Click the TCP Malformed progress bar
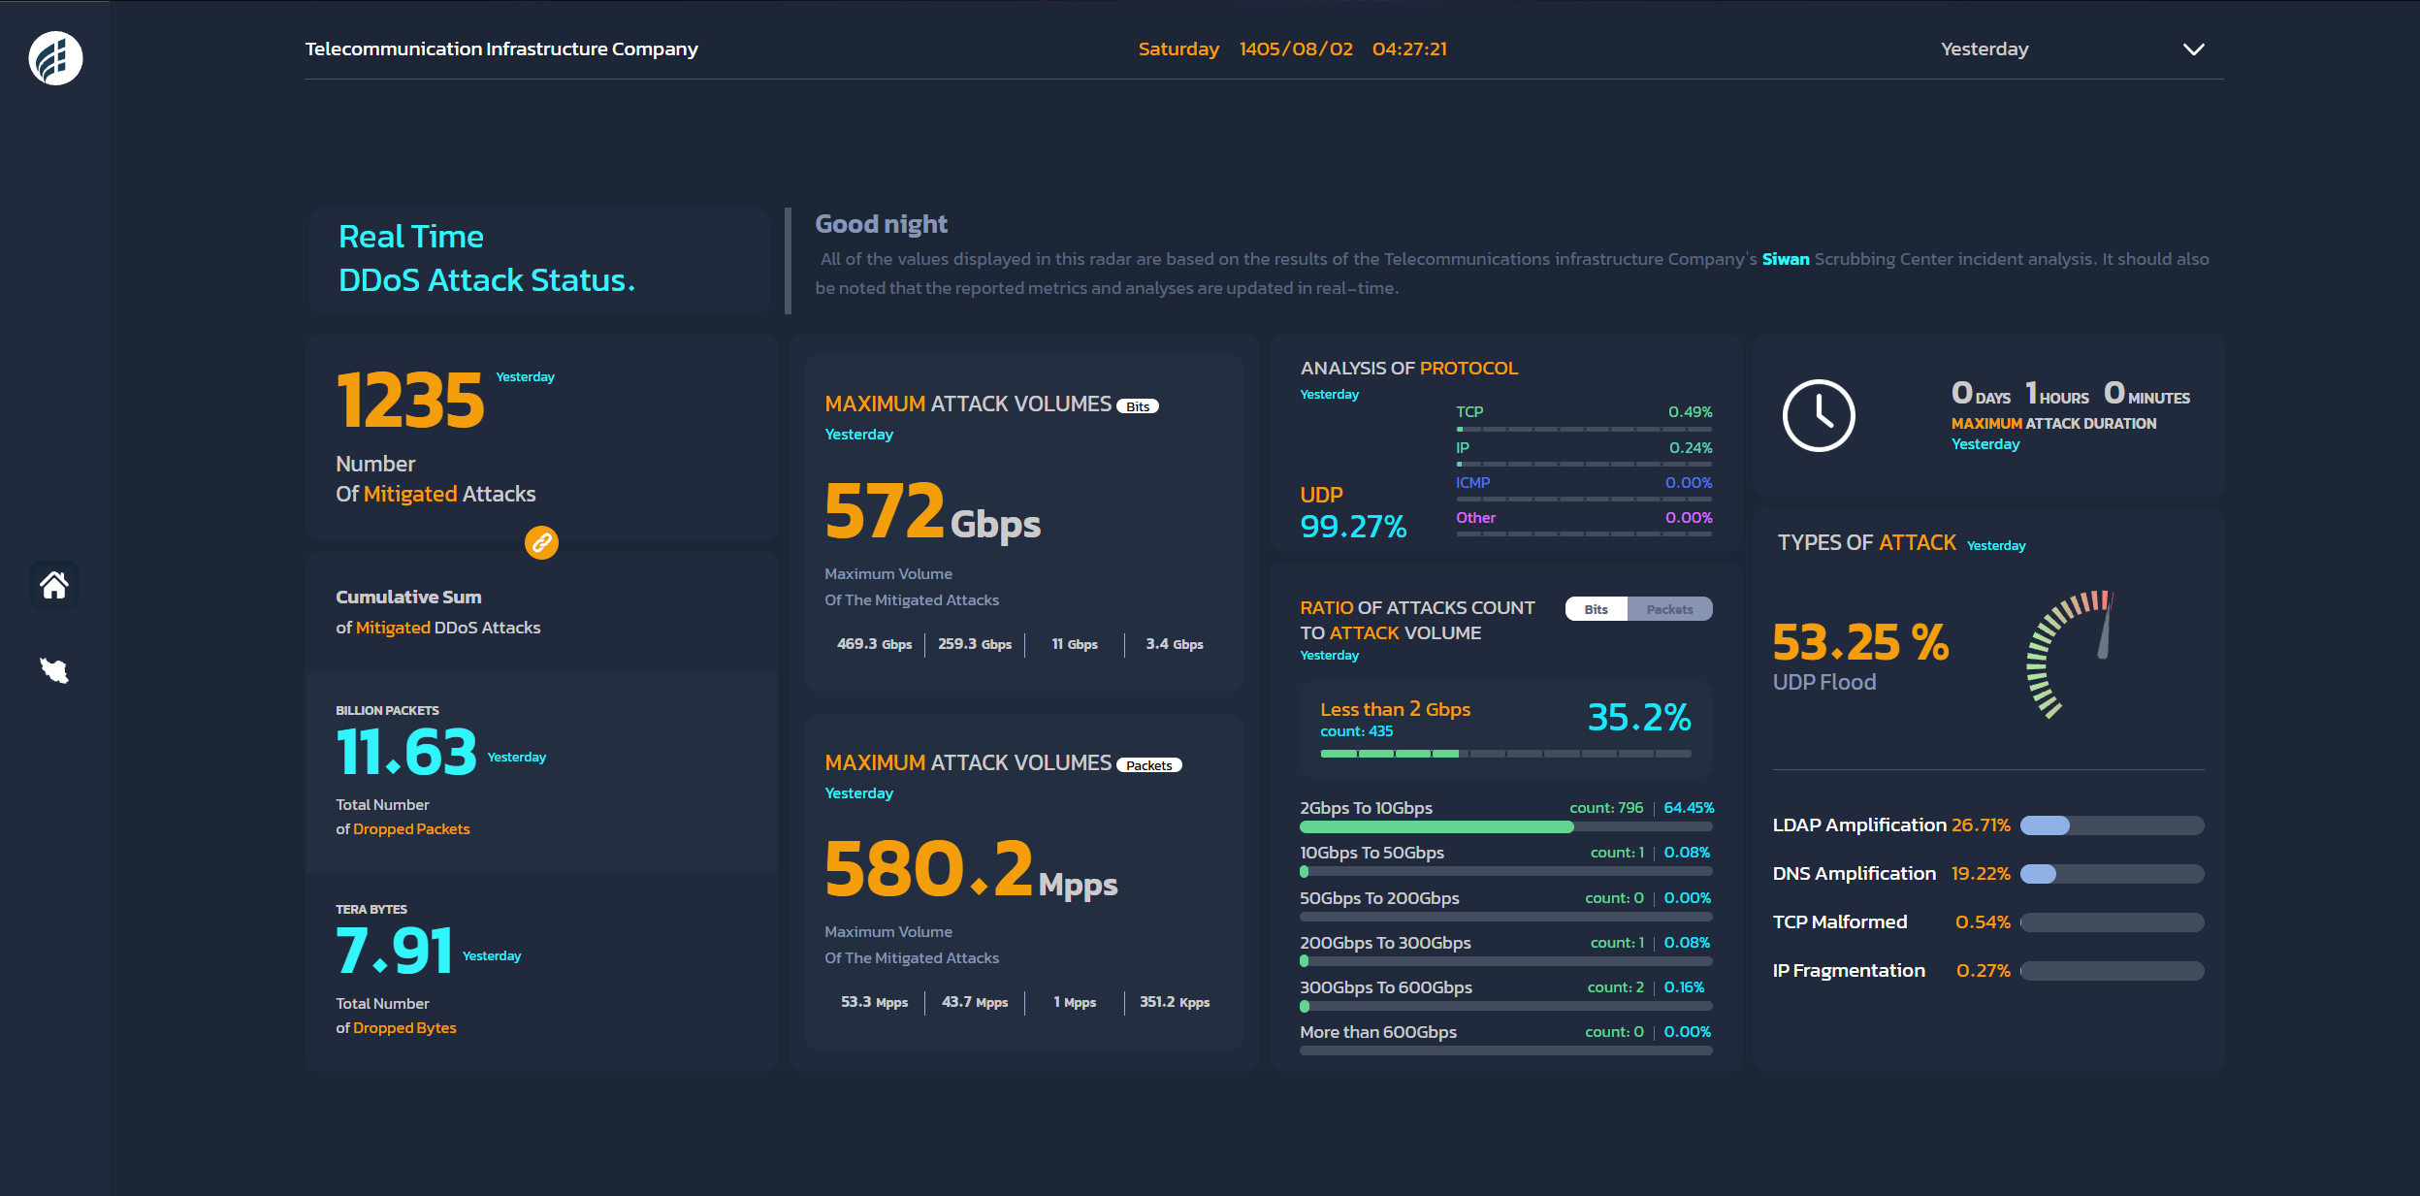2420x1196 pixels. (2112, 922)
